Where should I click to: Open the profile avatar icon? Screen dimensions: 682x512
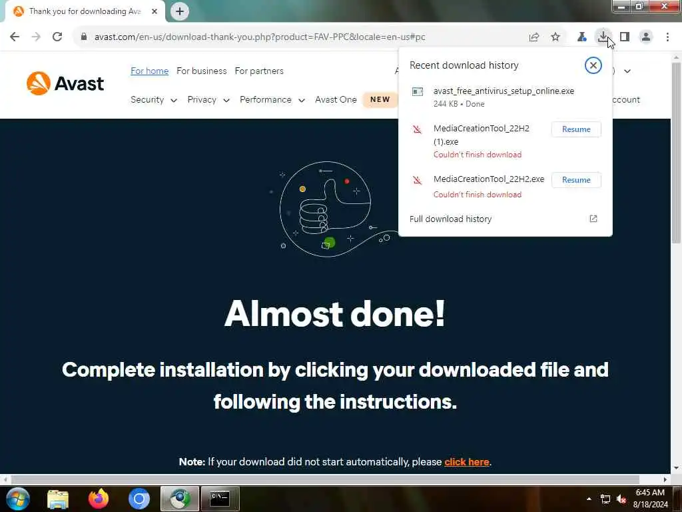click(646, 37)
